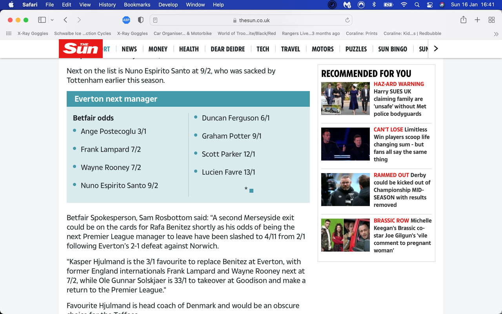Focus the thesun.co.uk address bar
Viewport: 502px width, 314px height.
click(251, 20)
